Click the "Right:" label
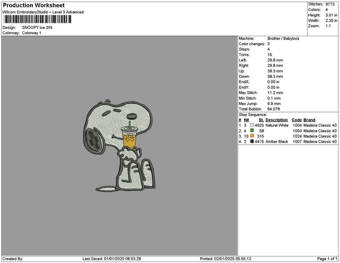The height and width of the screenshot is (263, 340). tap(244, 66)
